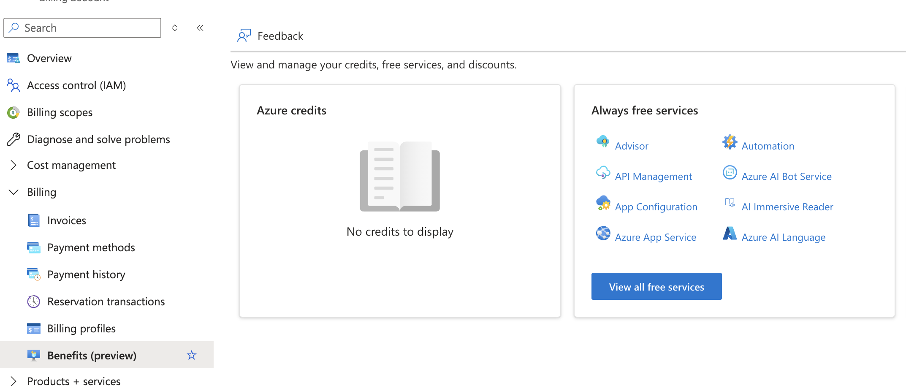
Task: Open Reservation transactions
Action: (107, 302)
